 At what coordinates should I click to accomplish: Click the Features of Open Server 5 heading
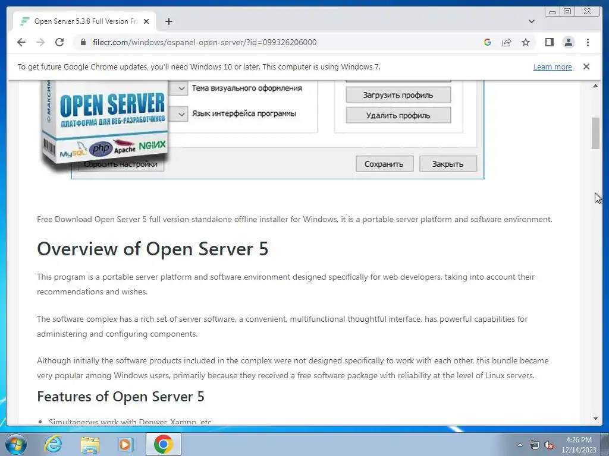(x=120, y=397)
